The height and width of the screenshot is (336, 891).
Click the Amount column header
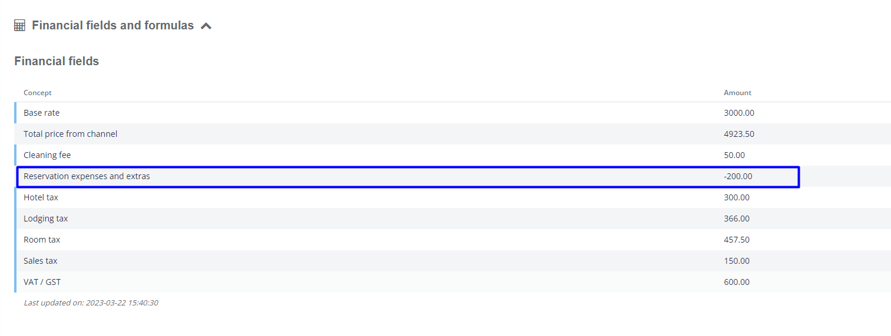pyautogui.click(x=737, y=93)
